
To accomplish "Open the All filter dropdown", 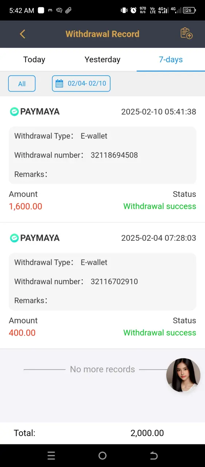I will [x=22, y=84].
